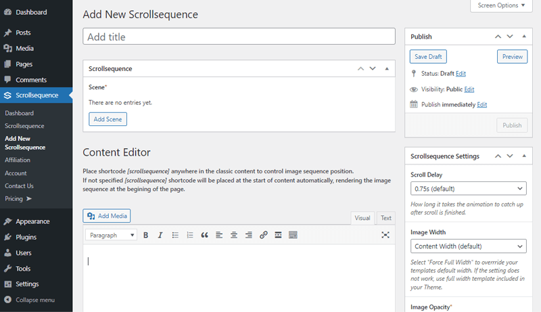Click the Users icon in the sidebar

7,252
